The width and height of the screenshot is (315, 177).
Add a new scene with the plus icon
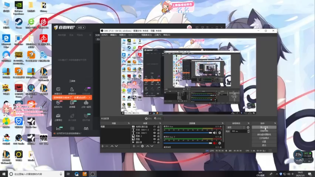(103, 147)
